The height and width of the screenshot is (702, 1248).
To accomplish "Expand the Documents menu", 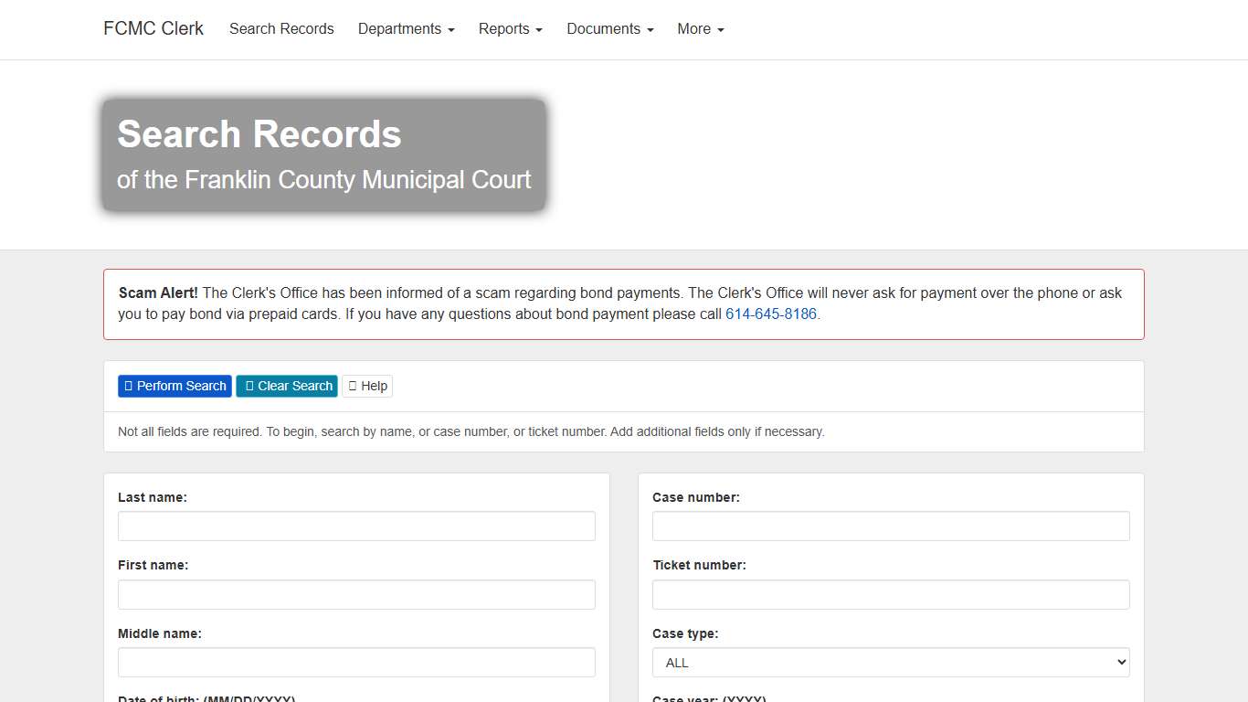I will click(x=608, y=28).
